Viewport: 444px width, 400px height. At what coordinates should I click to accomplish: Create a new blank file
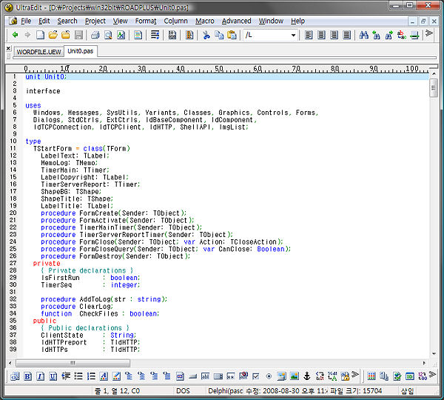point(40,35)
